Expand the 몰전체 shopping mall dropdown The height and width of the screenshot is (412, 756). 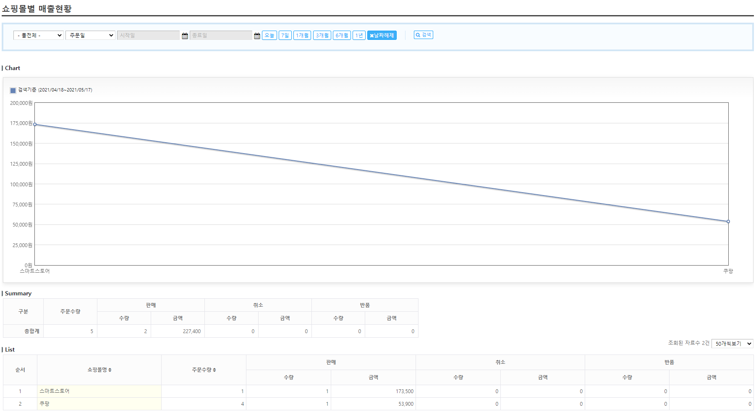38,36
